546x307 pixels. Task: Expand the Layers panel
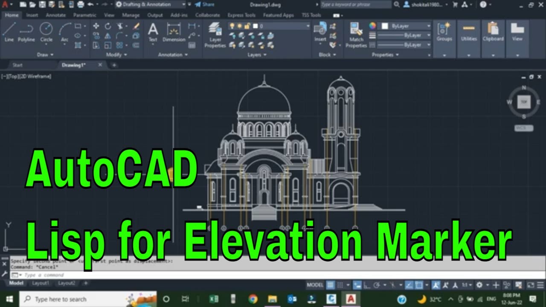pyautogui.click(x=257, y=55)
